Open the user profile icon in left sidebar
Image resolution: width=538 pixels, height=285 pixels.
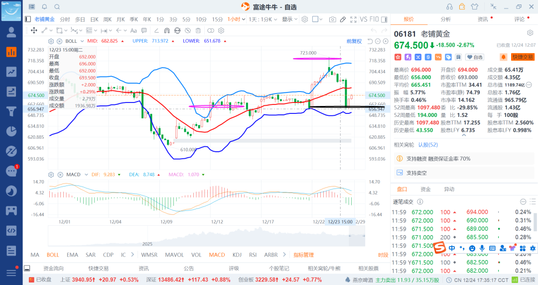tap(11, 32)
